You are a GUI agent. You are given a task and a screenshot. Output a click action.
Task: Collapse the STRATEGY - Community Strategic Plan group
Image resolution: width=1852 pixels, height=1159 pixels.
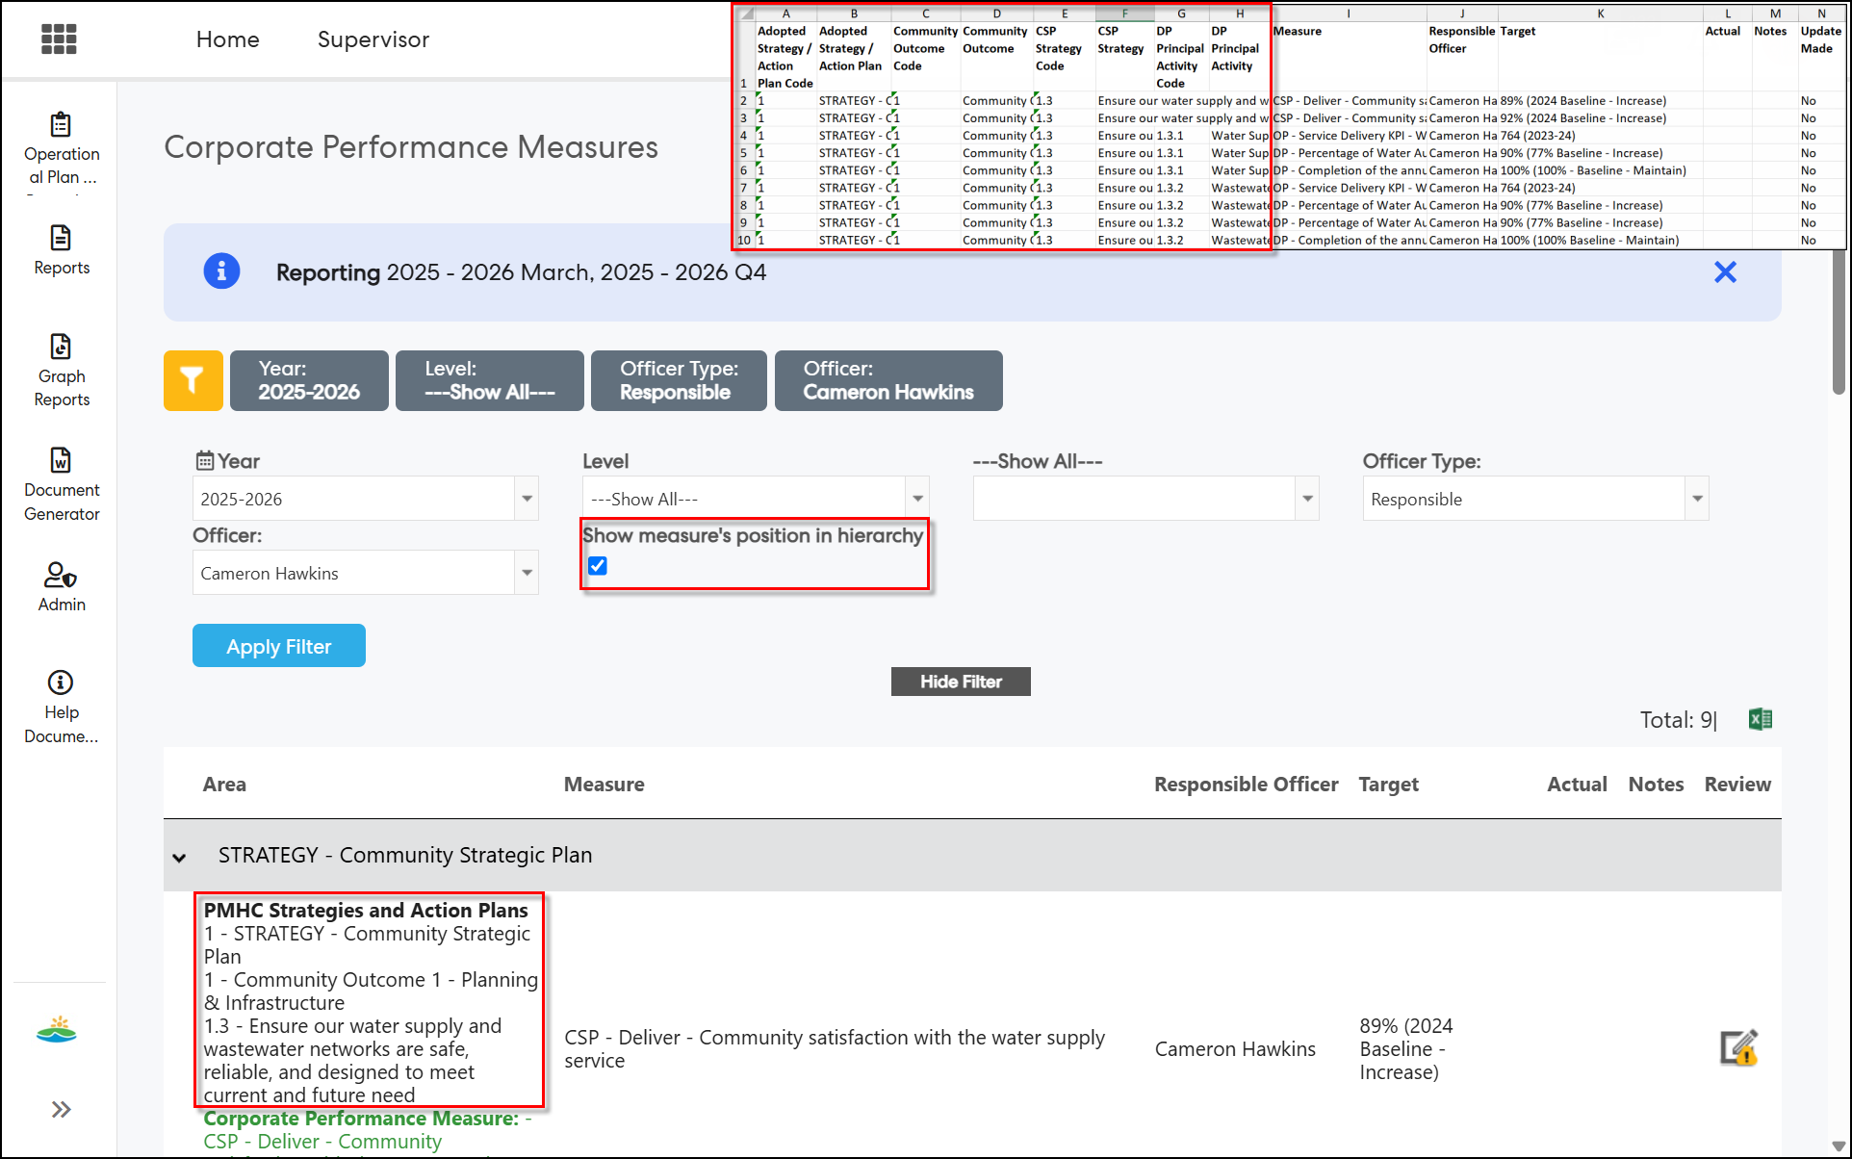pyautogui.click(x=179, y=856)
